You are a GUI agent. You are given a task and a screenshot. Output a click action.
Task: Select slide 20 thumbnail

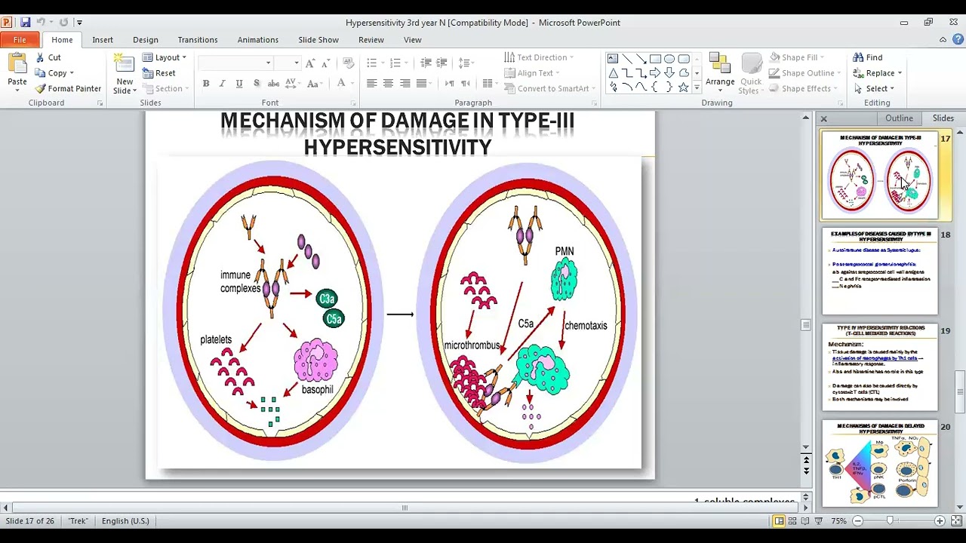[880, 463]
